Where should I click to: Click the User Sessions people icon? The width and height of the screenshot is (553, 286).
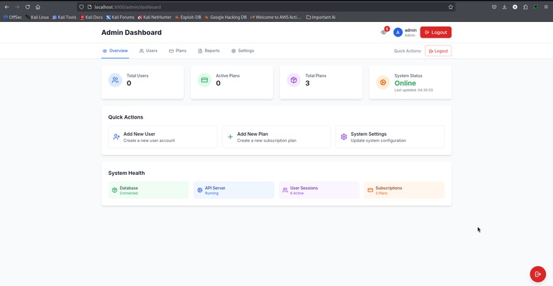tap(285, 190)
